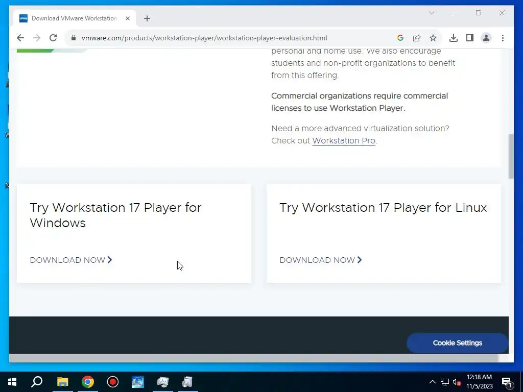The width and height of the screenshot is (523, 392).
Task: Click the Google icon in address bar
Action: (x=400, y=38)
